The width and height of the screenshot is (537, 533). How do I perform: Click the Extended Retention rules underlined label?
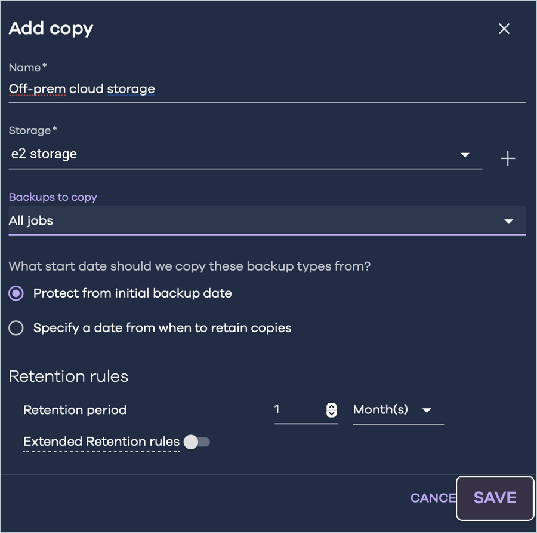[101, 442]
